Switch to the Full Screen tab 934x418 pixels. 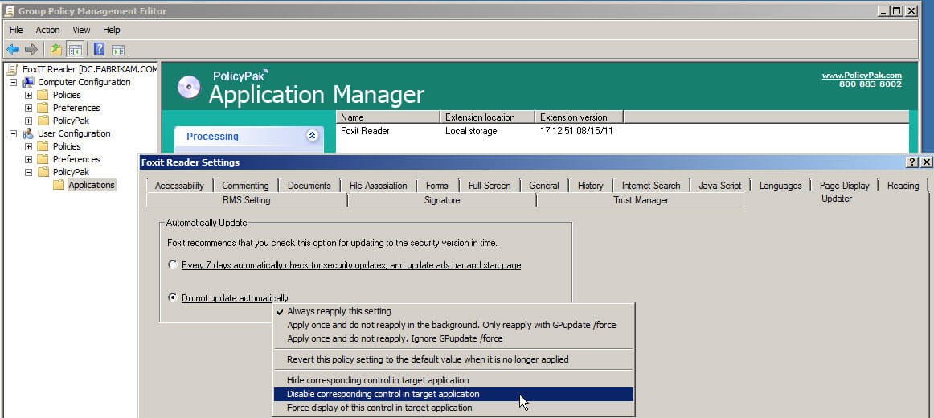(490, 186)
